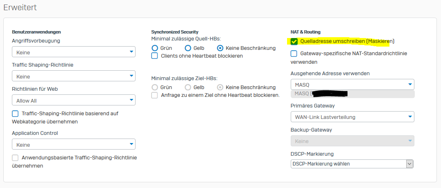Image resolution: width=441 pixels, height=188 pixels.
Task: Expand the Traffic Shaping-Richtlinie dropdown
Action: pos(74,76)
